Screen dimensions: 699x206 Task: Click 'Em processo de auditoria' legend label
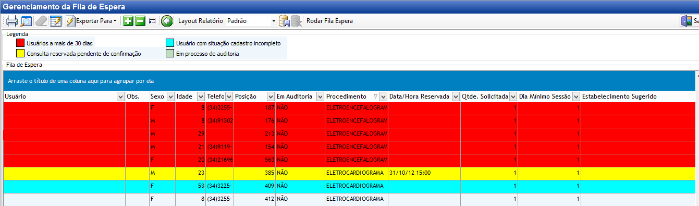pyautogui.click(x=207, y=54)
